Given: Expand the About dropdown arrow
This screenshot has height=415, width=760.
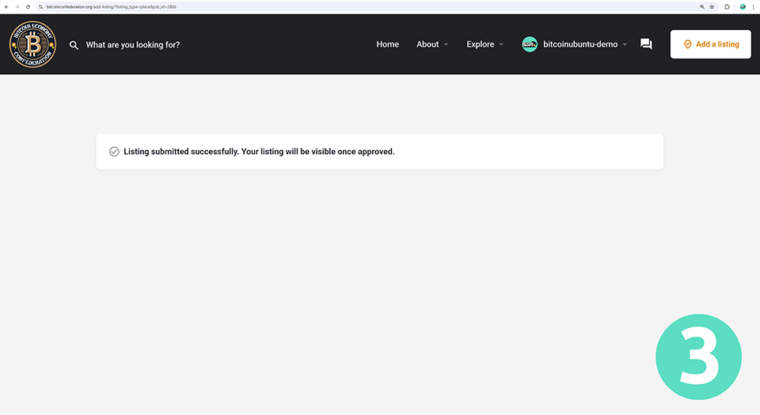Looking at the screenshot, I should click(x=446, y=45).
